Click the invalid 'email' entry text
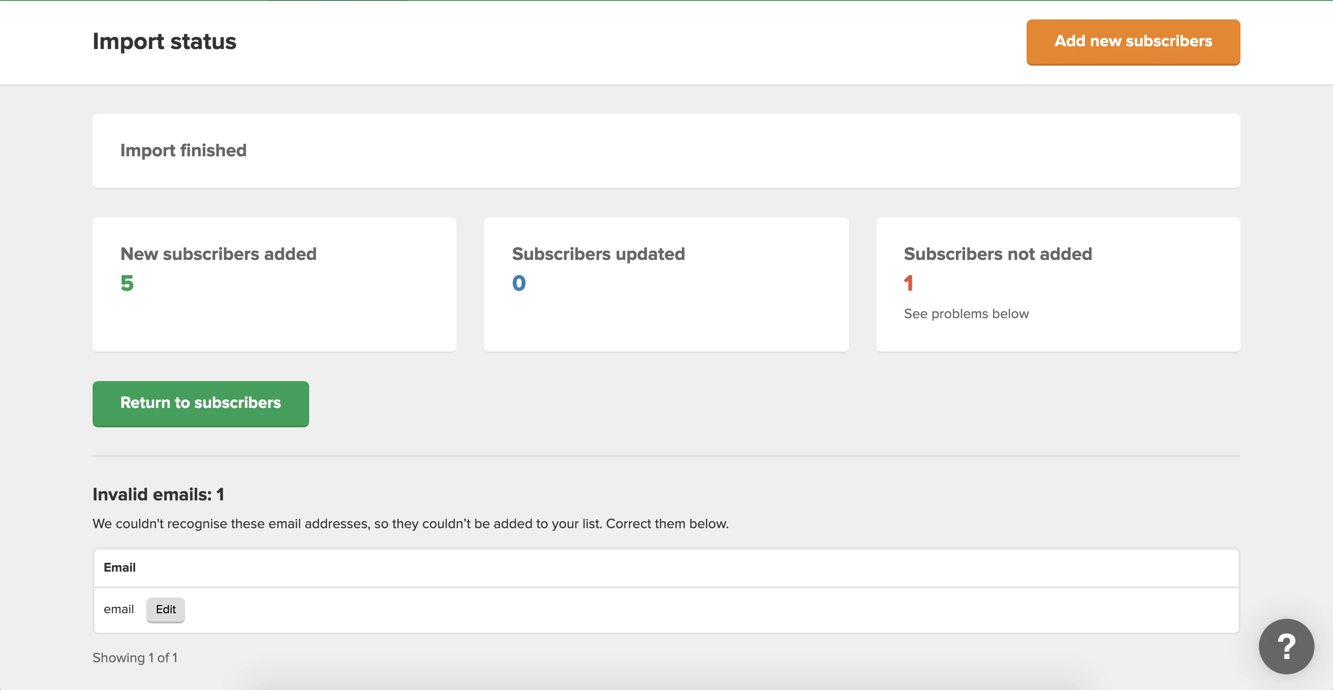The width and height of the screenshot is (1333, 690). pyautogui.click(x=118, y=610)
